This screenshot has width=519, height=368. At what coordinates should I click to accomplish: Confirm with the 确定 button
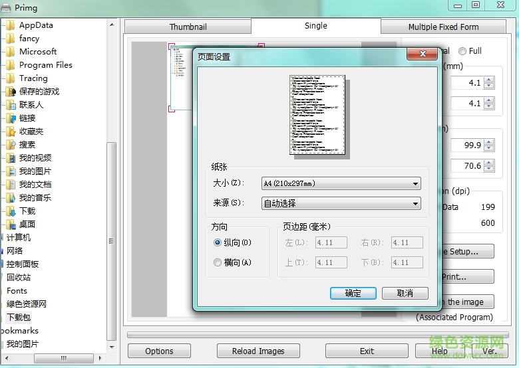[353, 293]
